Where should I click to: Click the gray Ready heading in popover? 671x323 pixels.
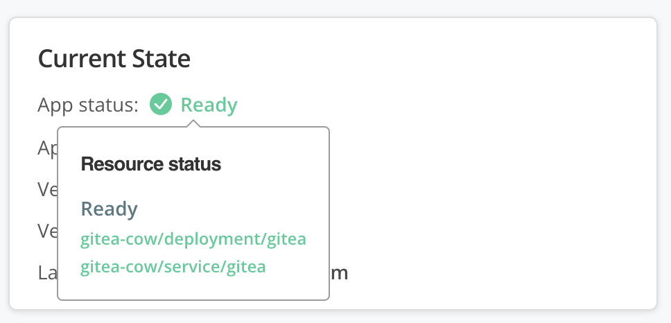[x=110, y=209]
